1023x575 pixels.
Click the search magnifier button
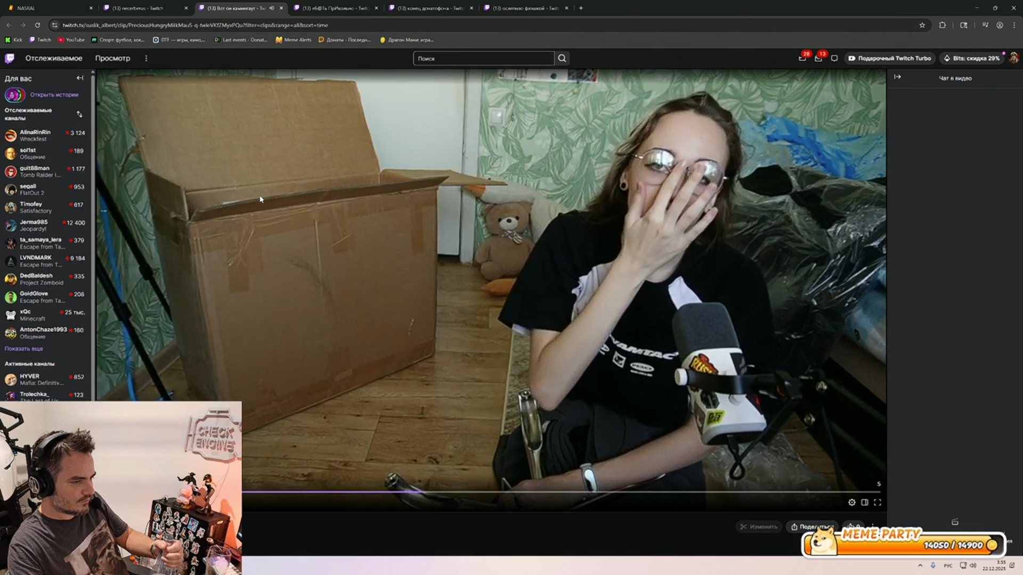pyautogui.click(x=562, y=59)
